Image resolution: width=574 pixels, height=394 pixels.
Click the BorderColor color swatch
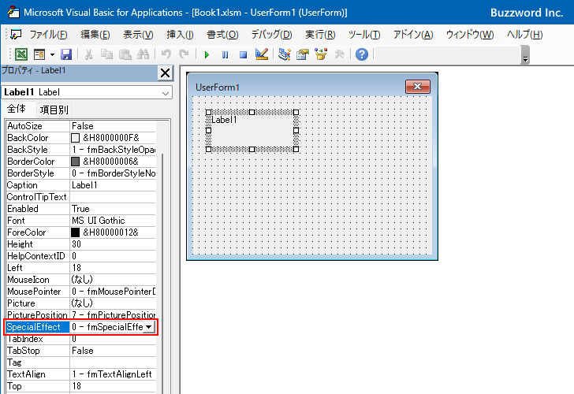(75, 162)
